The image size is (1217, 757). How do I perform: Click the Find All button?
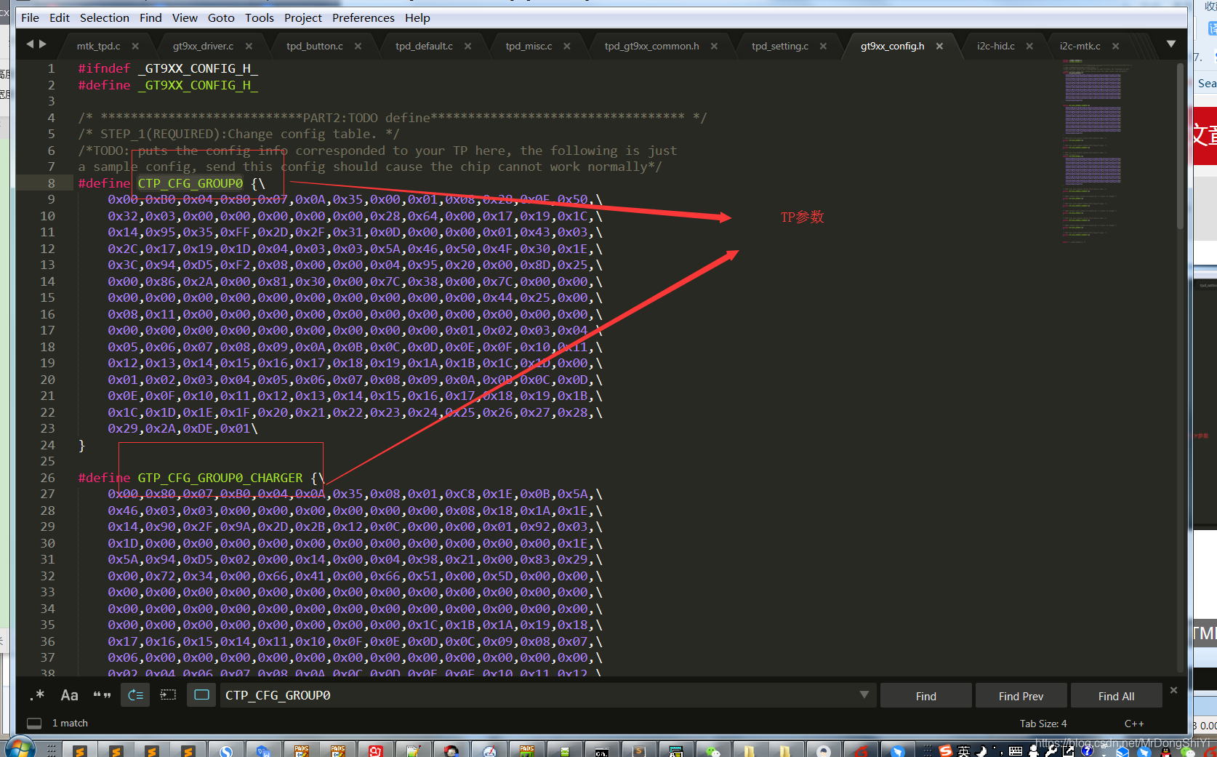pos(1116,696)
